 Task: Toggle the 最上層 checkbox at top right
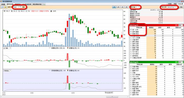tap(178, 4)
